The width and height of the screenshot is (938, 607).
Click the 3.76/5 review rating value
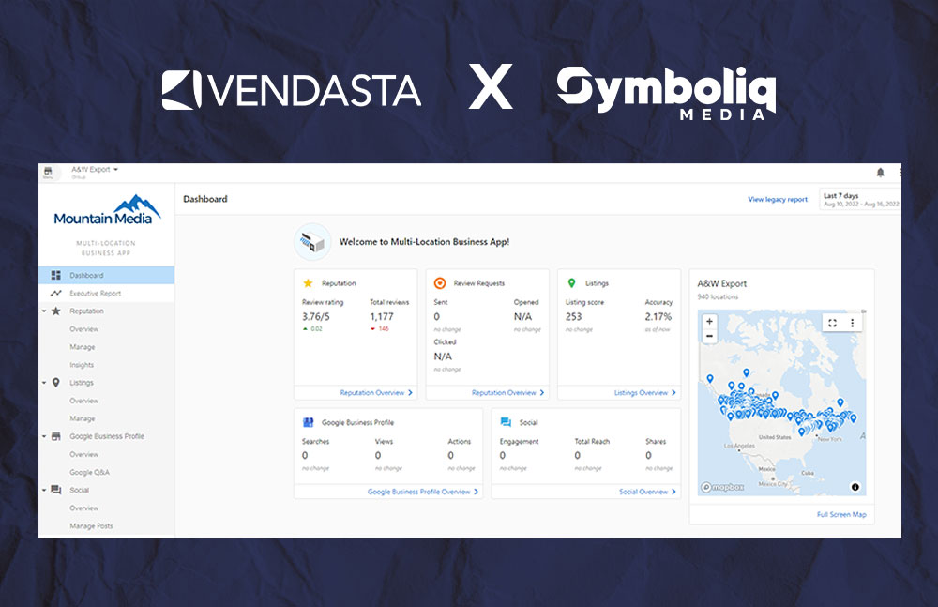pyautogui.click(x=315, y=317)
